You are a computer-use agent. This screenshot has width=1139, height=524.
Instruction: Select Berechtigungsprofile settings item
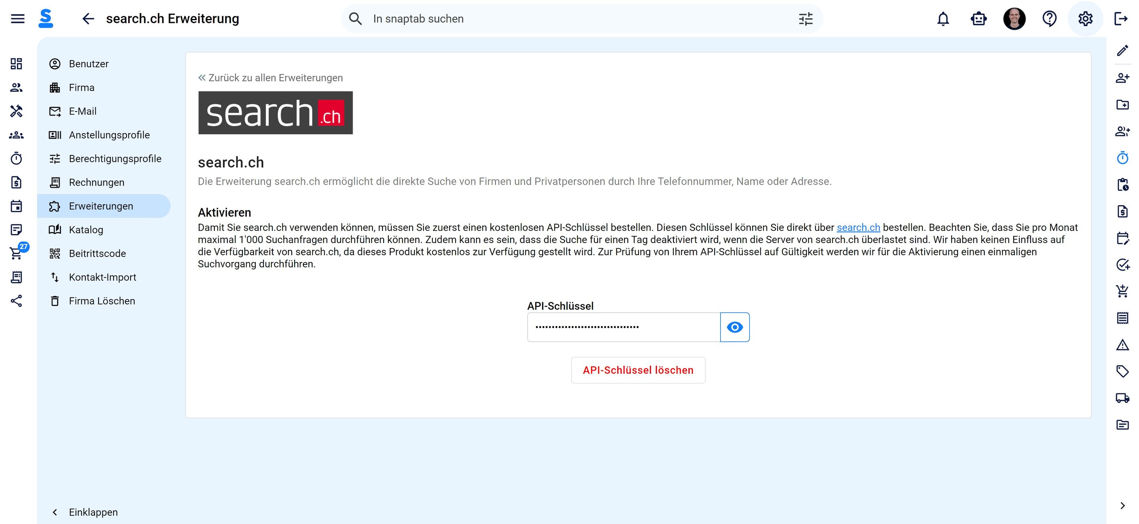(104, 158)
